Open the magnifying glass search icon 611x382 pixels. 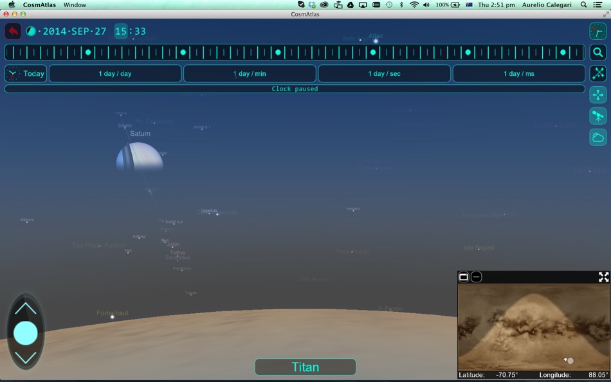[597, 52]
